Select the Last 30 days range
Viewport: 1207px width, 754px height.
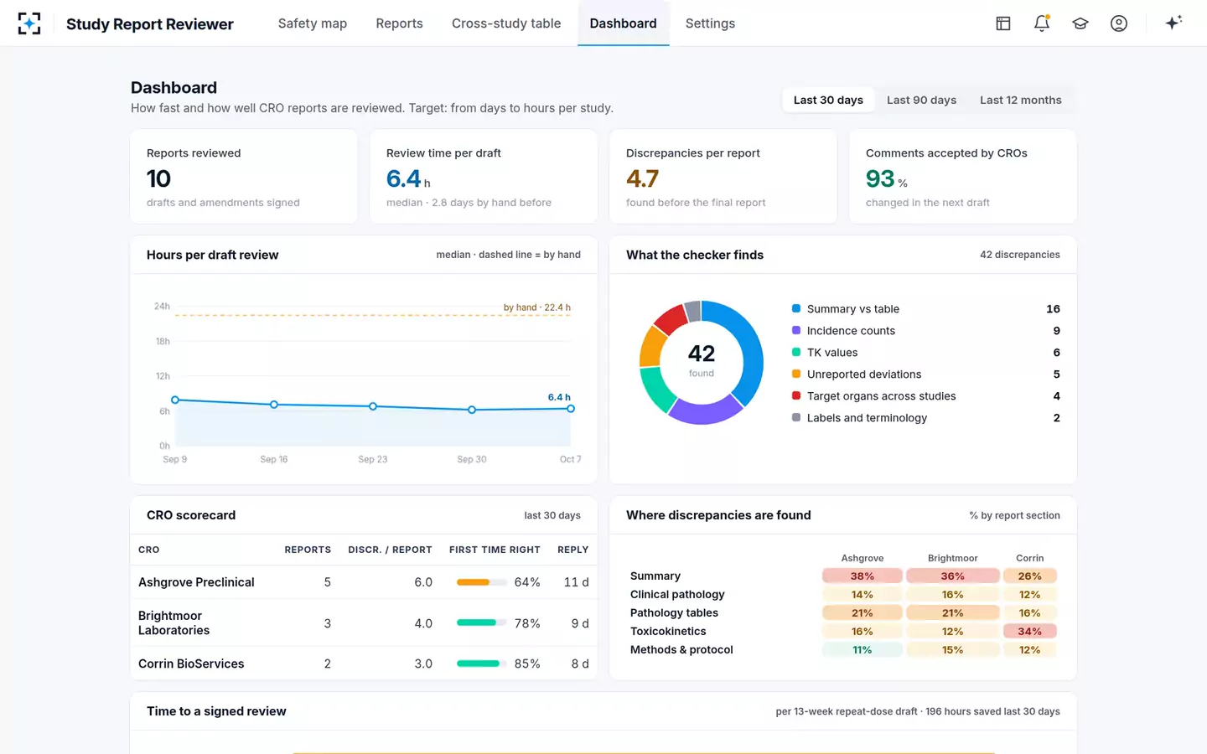pyautogui.click(x=828, y=100)
